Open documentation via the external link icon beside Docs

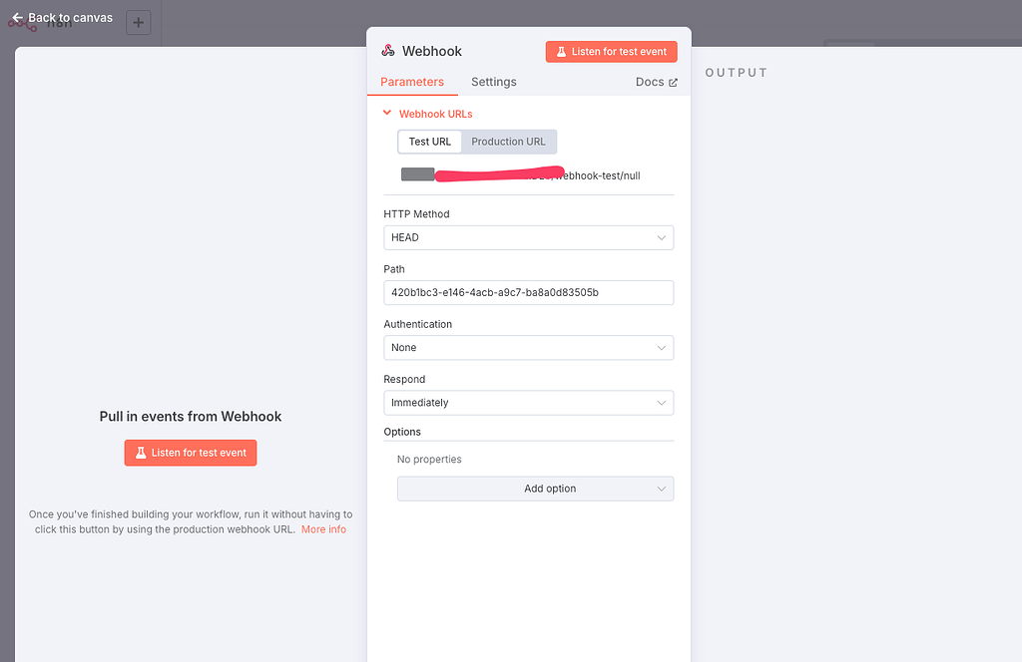coord(673,82)
